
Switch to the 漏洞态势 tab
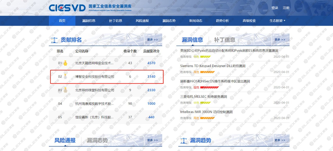click(x=98, y=140)
